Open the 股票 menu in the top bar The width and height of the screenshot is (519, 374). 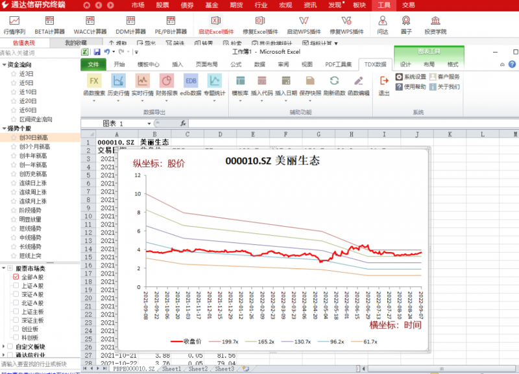[163, 5]
